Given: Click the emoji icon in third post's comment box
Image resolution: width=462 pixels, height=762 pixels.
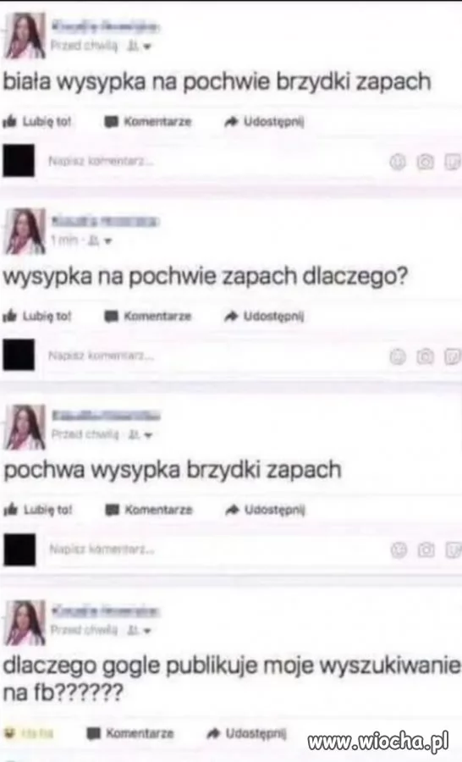Looking at the screenshot, I should 399,550.
